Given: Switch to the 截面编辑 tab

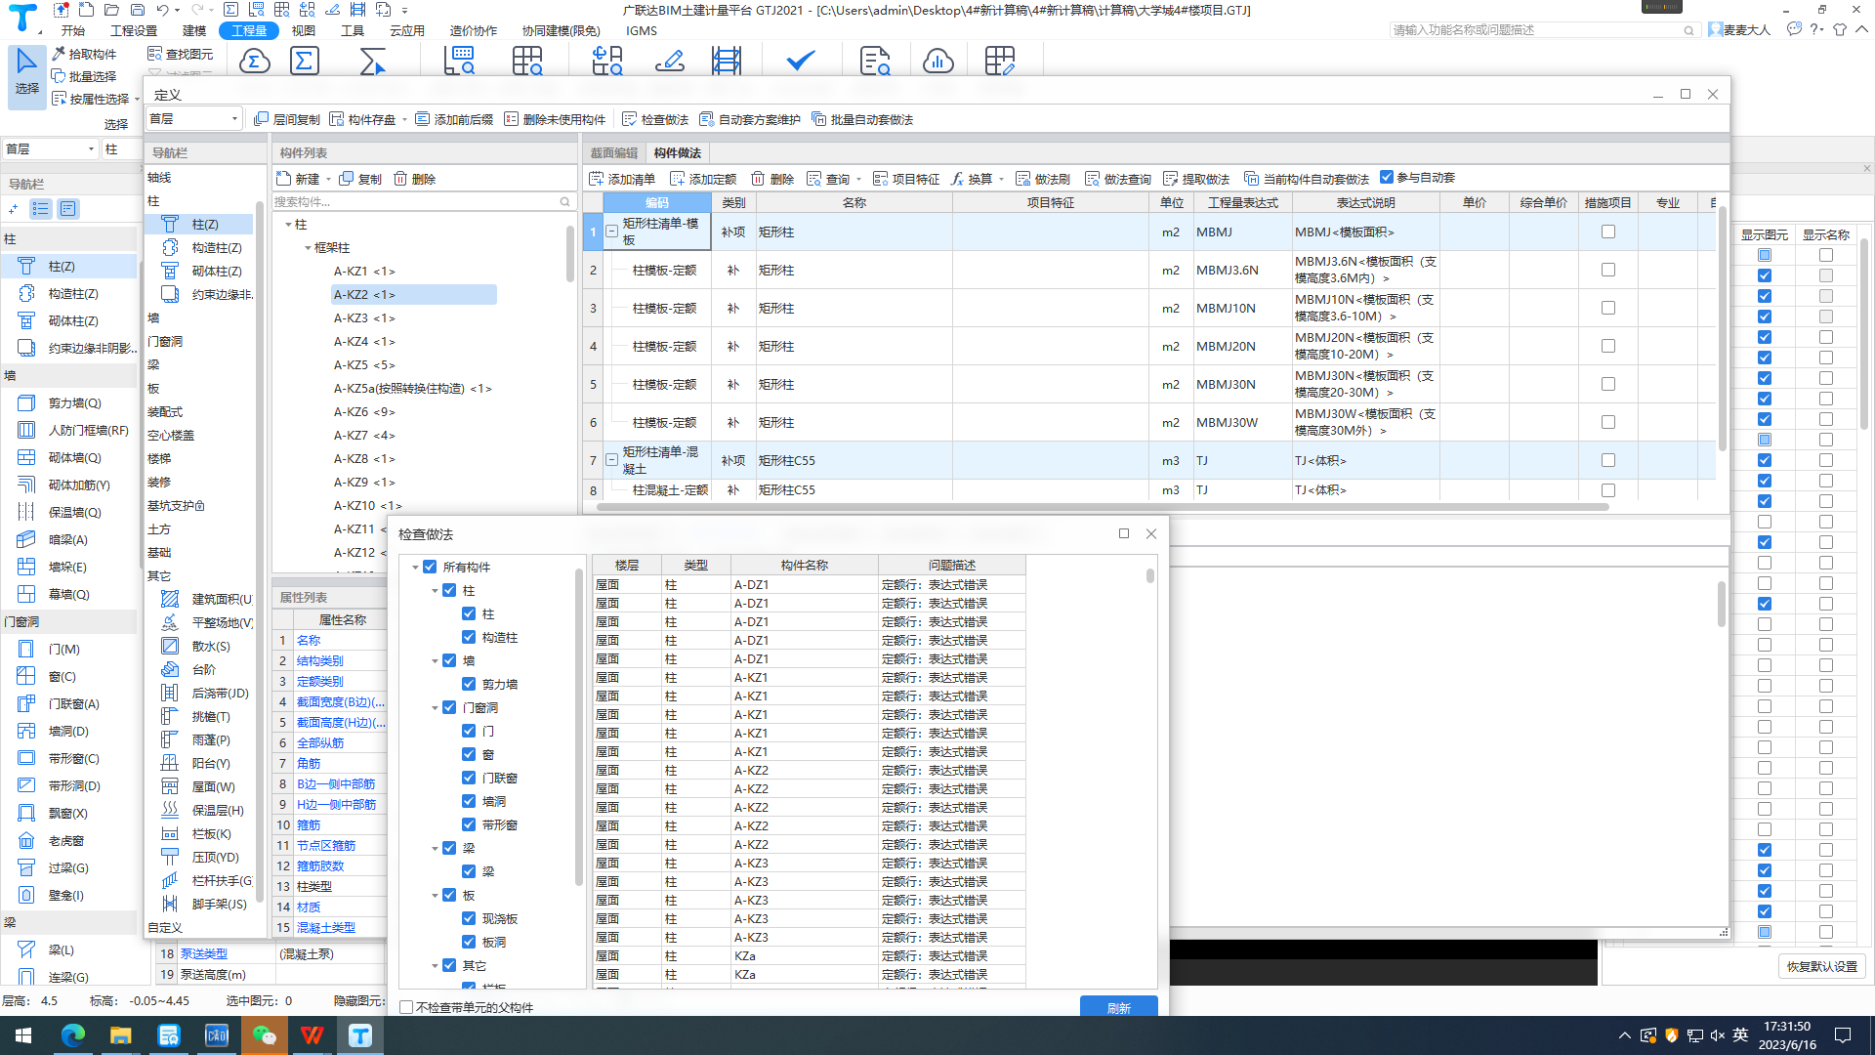Looking at the screenshot, I should point(613,152).
